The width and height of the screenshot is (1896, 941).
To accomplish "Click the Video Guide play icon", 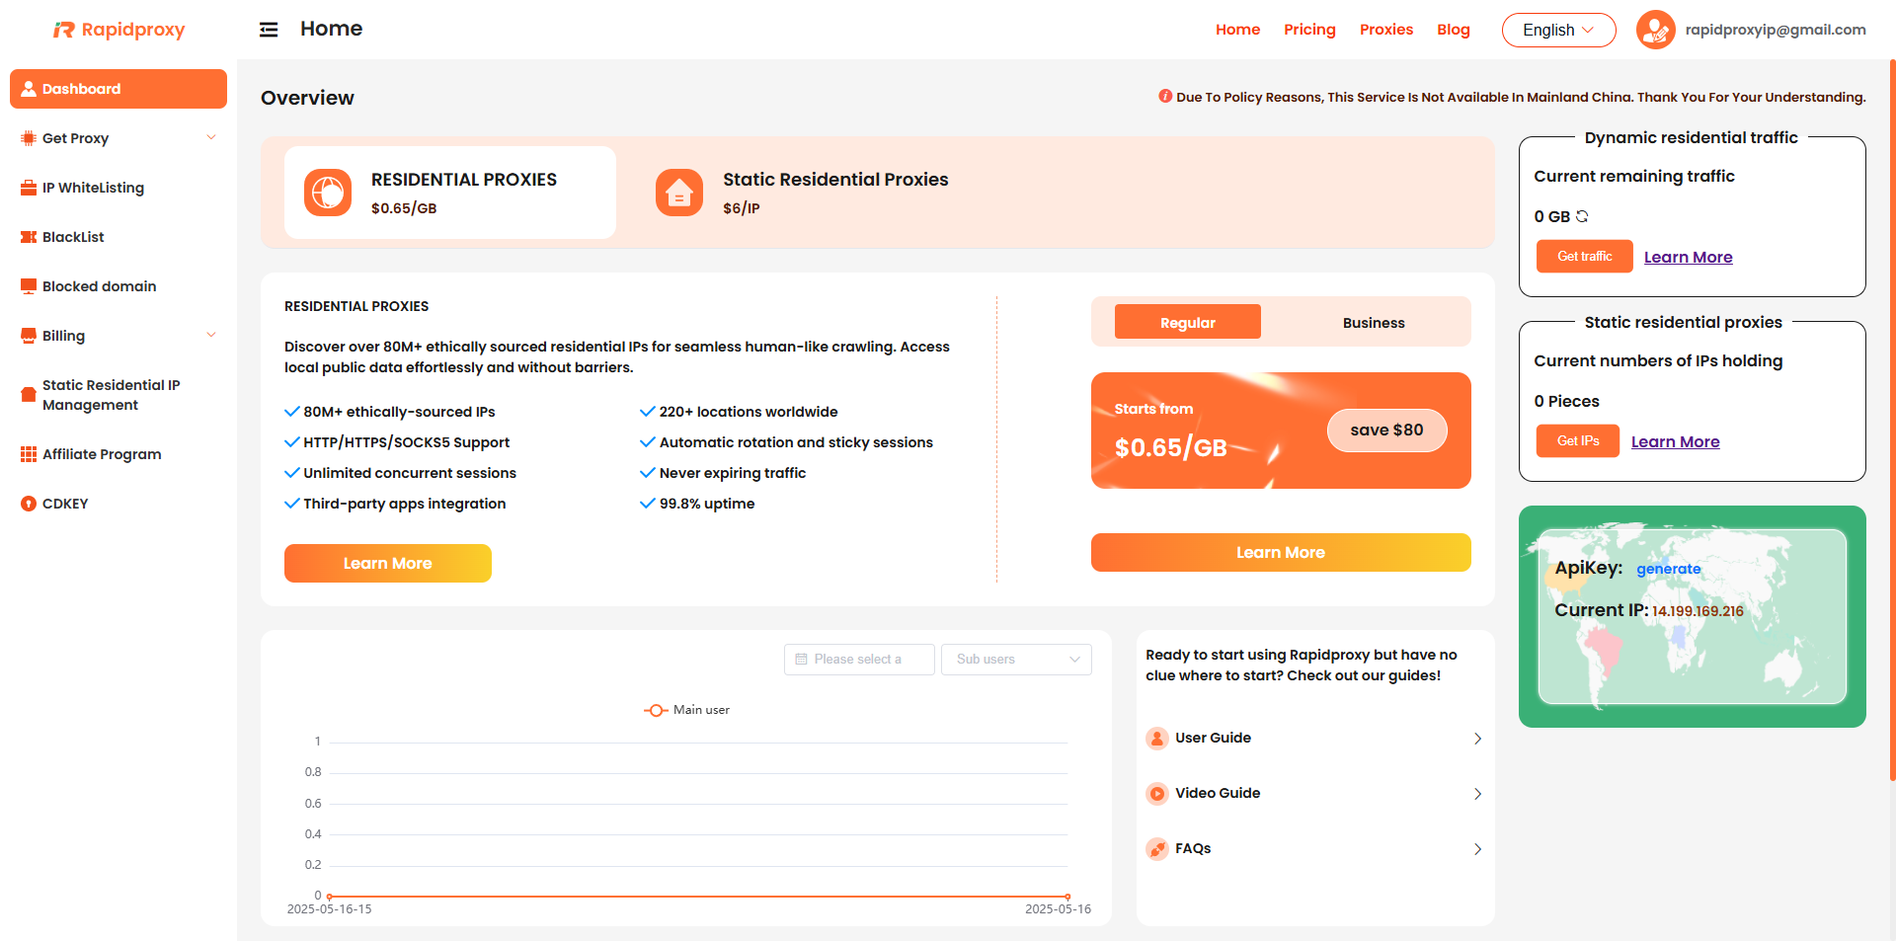I will coord(1157,793).
